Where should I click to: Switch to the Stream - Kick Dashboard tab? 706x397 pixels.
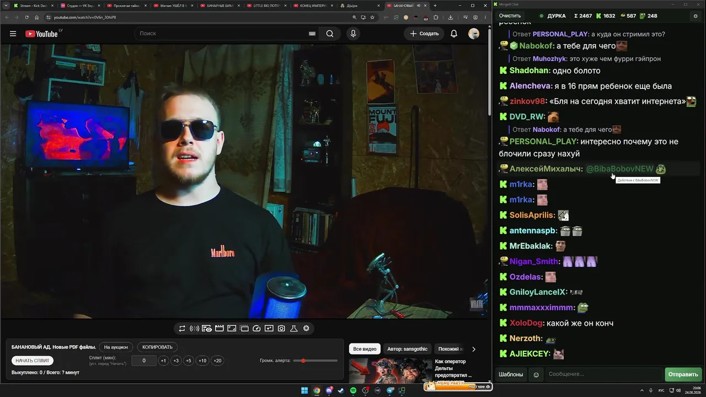pyautogui.click(x=33, y=6)
